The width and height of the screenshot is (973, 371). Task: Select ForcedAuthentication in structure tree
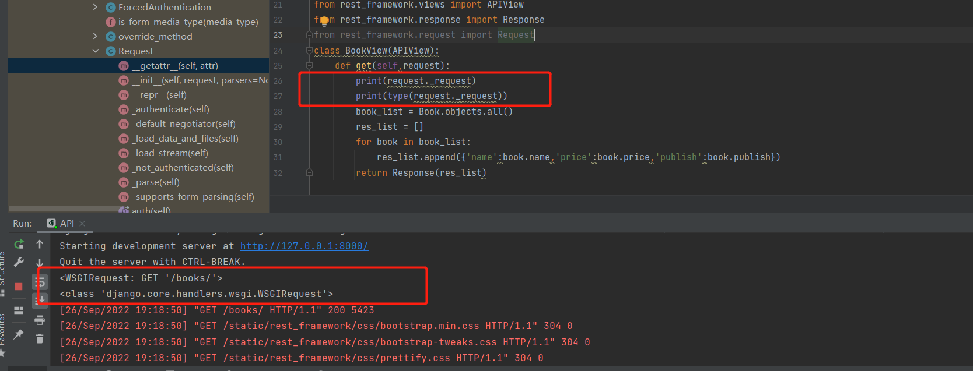click(164, 7)
